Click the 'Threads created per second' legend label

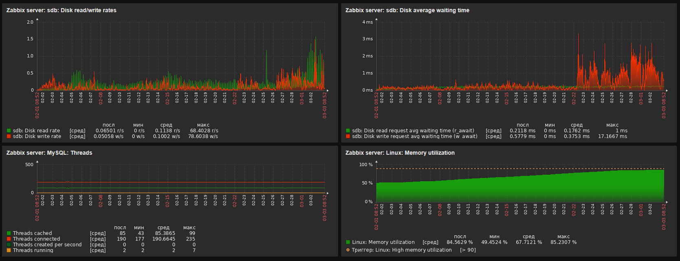(47, 245)
